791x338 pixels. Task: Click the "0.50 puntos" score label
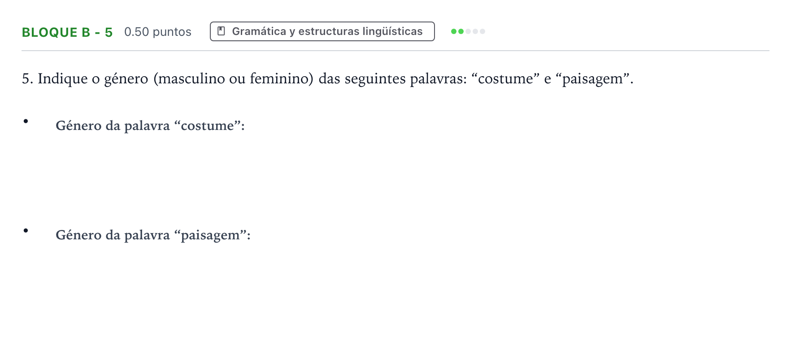pos(158,32)
